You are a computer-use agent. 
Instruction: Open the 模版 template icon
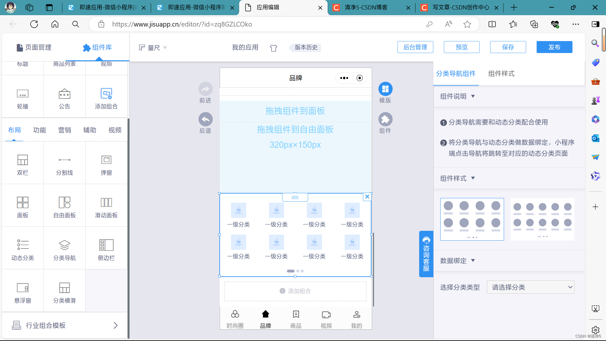click(385, 89)
